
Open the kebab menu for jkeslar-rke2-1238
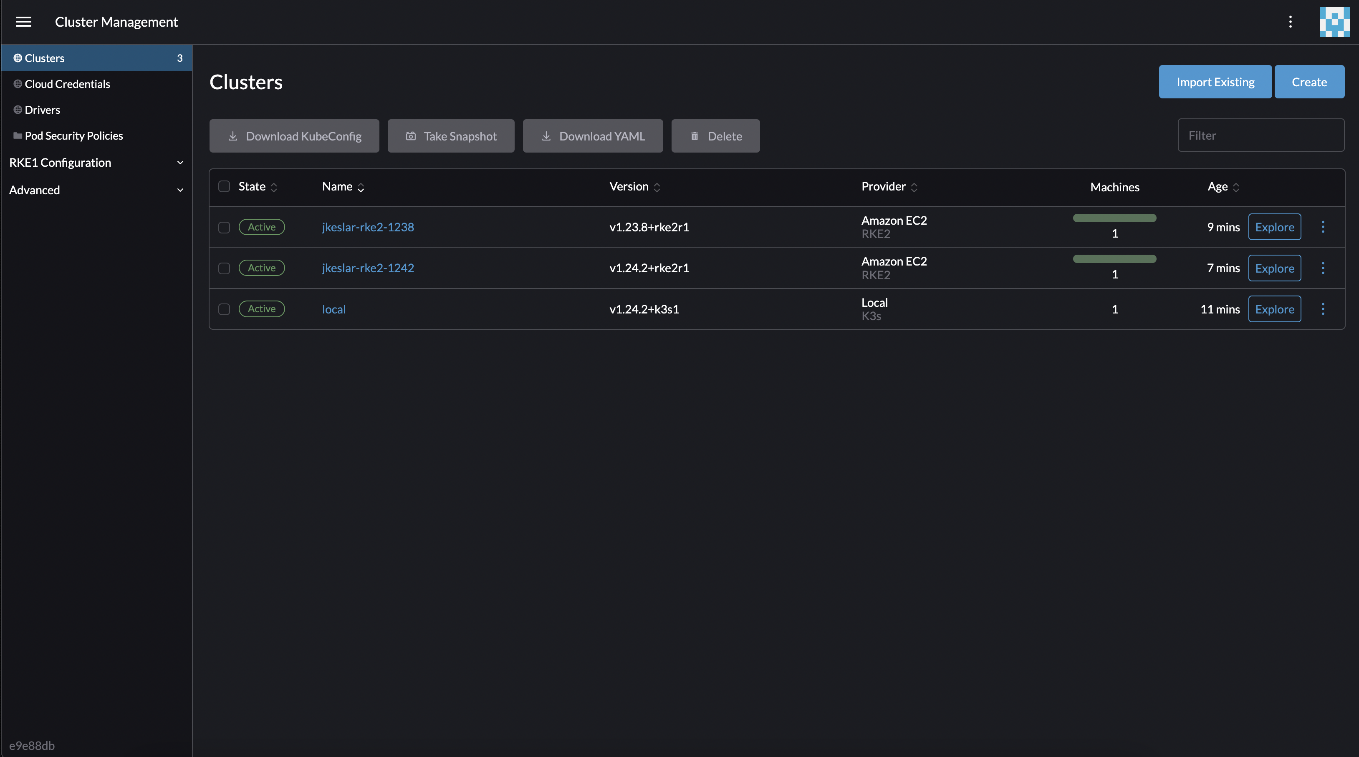1323,226
